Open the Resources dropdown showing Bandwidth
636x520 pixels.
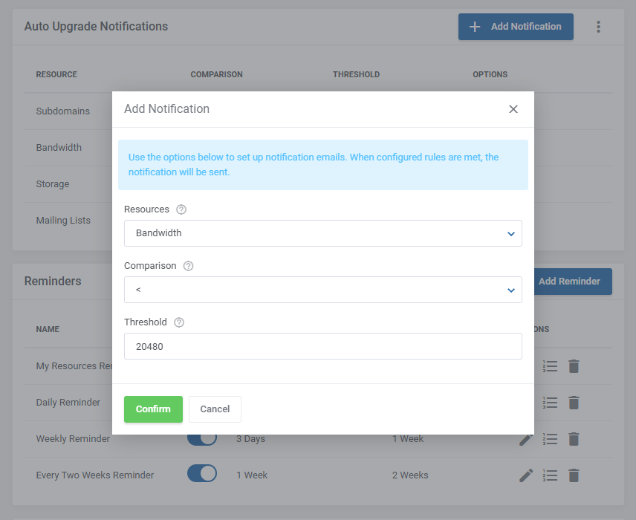coord(323,233)
